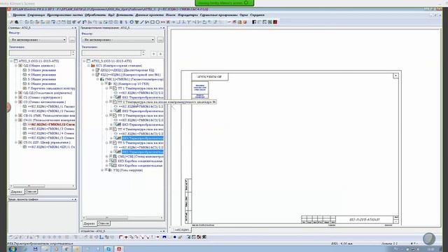Select '7 Перечень закладных' page row
This screenshot has width=448, height=252.
tap(51, 88)
